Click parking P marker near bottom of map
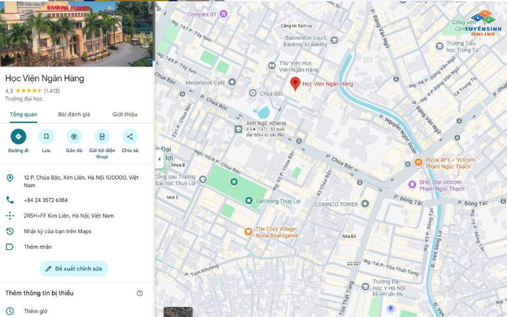 390,308
